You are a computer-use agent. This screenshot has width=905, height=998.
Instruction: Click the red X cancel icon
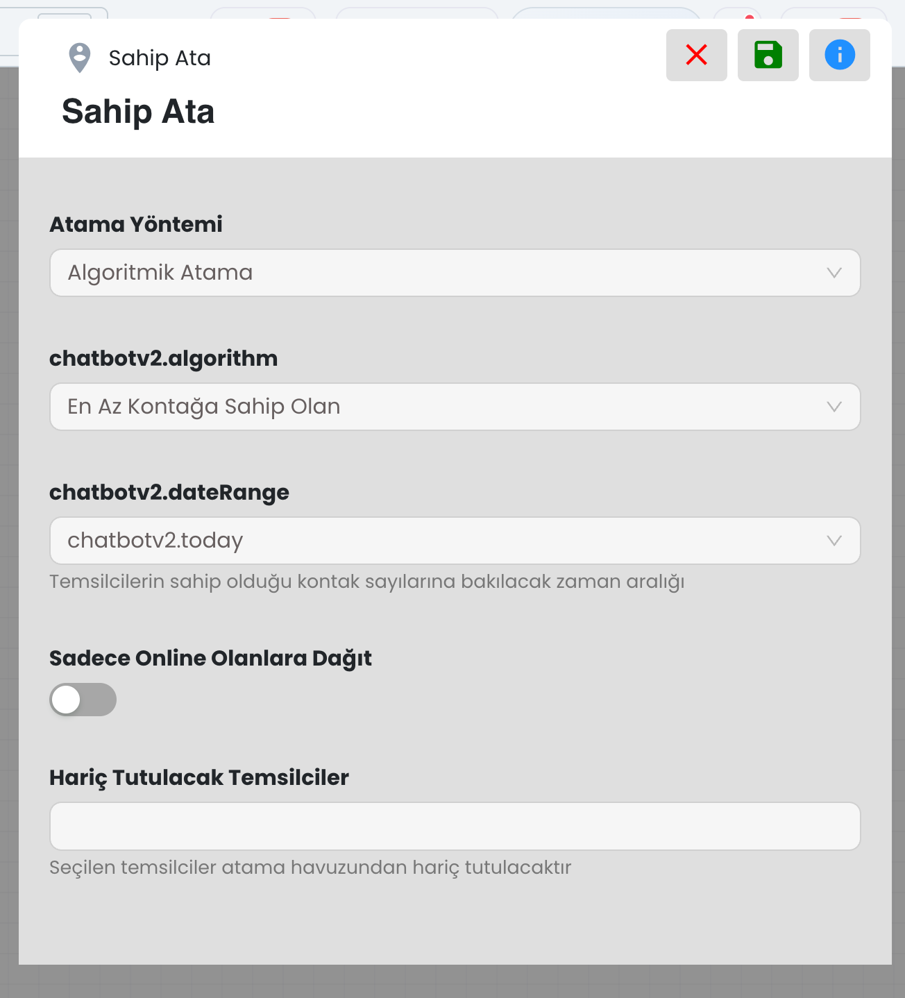(696, 55)
